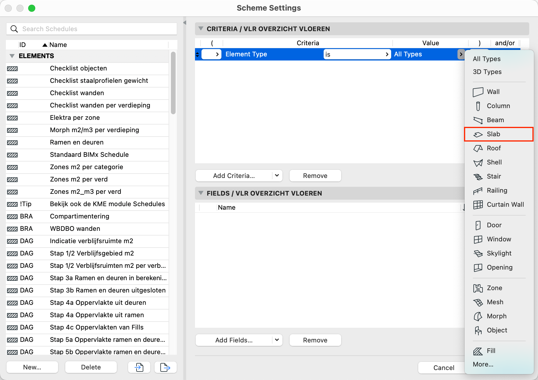Viewport: 538px width, 380px height.
Task: Pick the Window icon in type menu
Action: pos(478,239)
